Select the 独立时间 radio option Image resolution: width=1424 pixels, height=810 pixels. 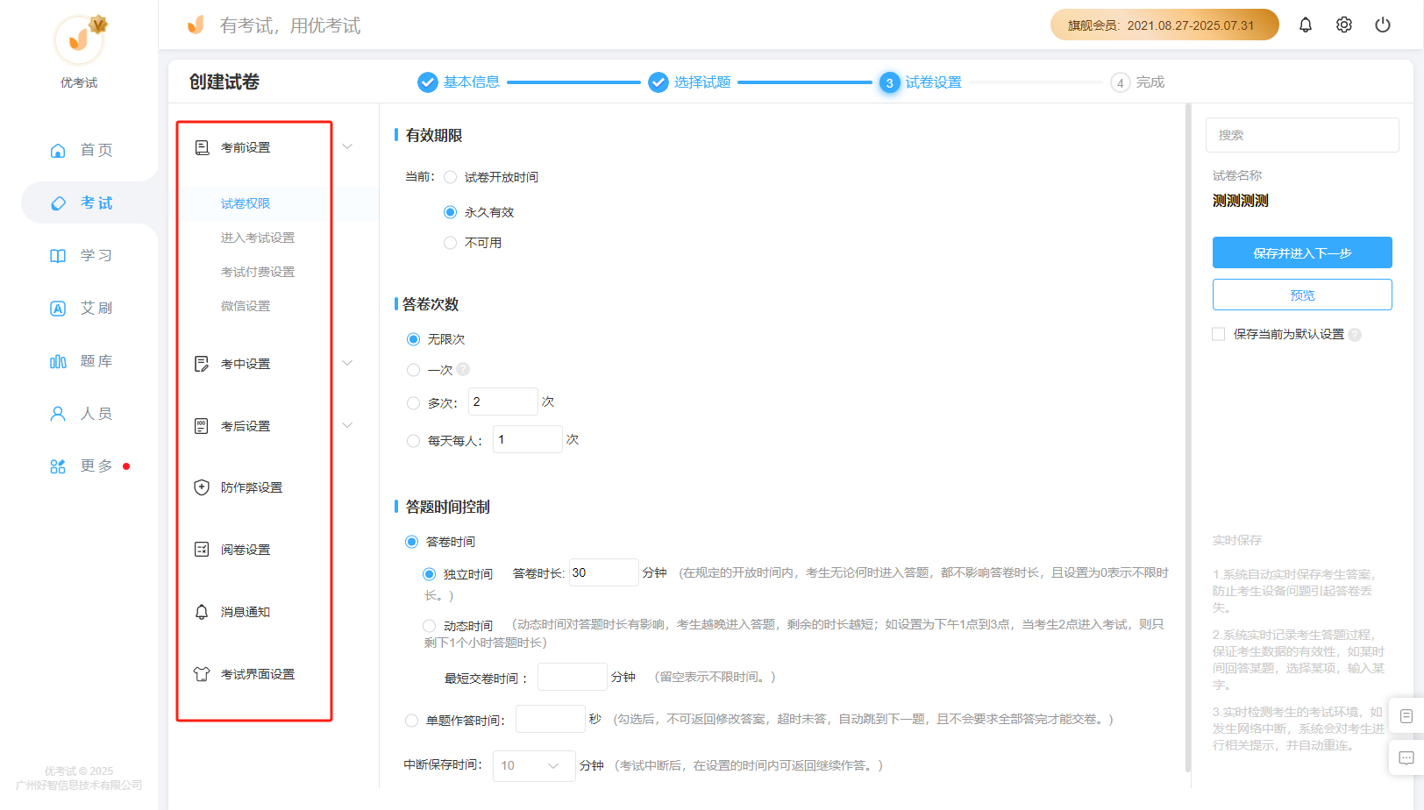[429, 574]
